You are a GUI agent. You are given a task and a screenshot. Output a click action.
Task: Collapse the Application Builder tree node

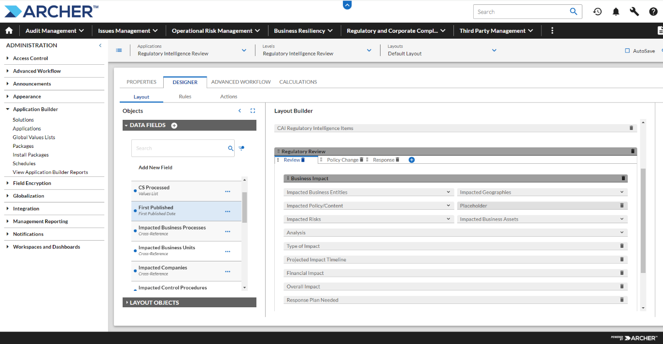pyautogui.click(x=8, y=109)
